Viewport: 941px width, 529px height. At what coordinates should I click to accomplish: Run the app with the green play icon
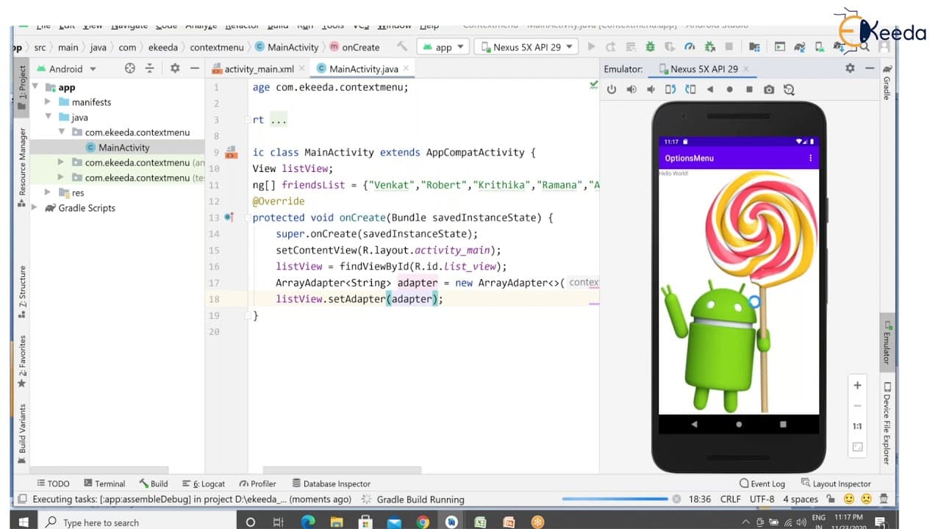click(592, 46)
